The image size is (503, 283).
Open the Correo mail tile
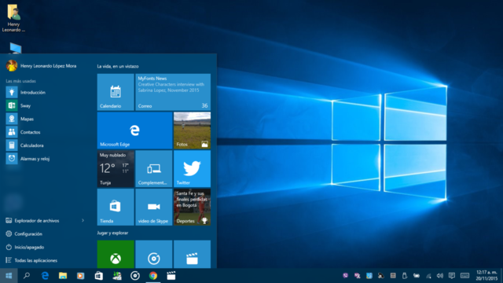[x=173, y=92]
